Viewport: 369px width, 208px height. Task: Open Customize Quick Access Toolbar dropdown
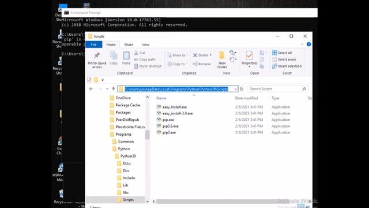point(103,80)
